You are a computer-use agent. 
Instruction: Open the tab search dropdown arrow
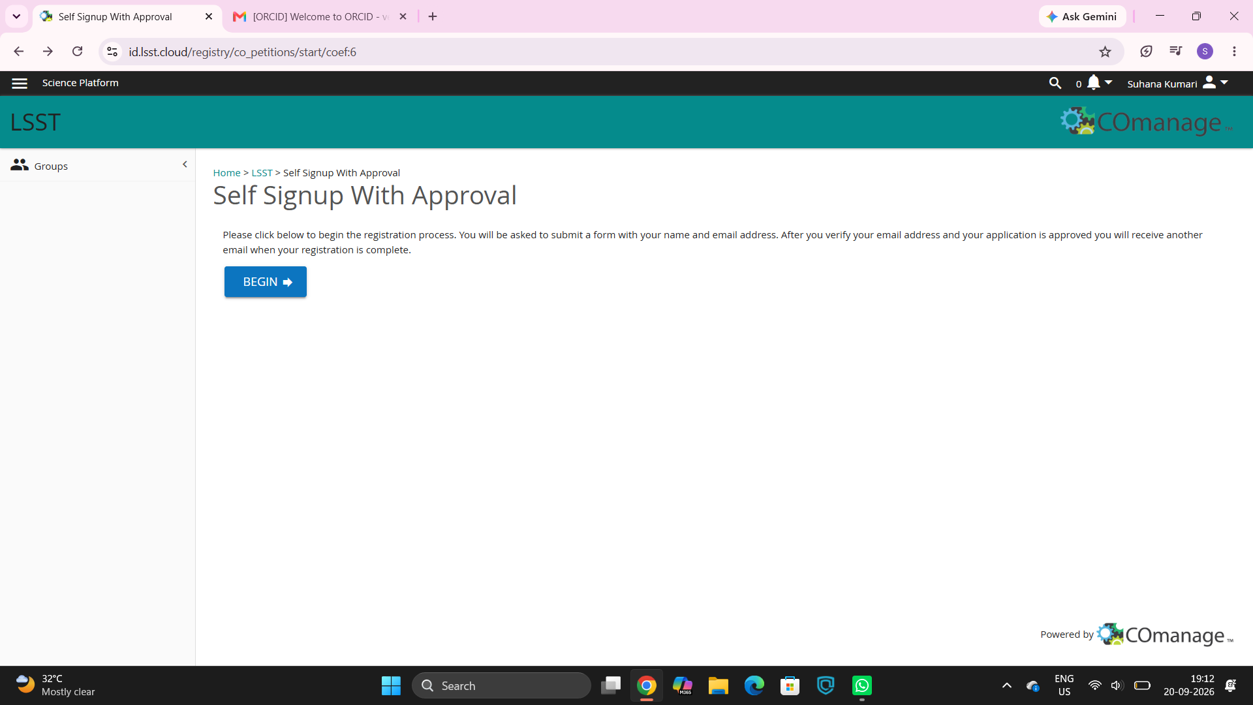click(16, 16)
